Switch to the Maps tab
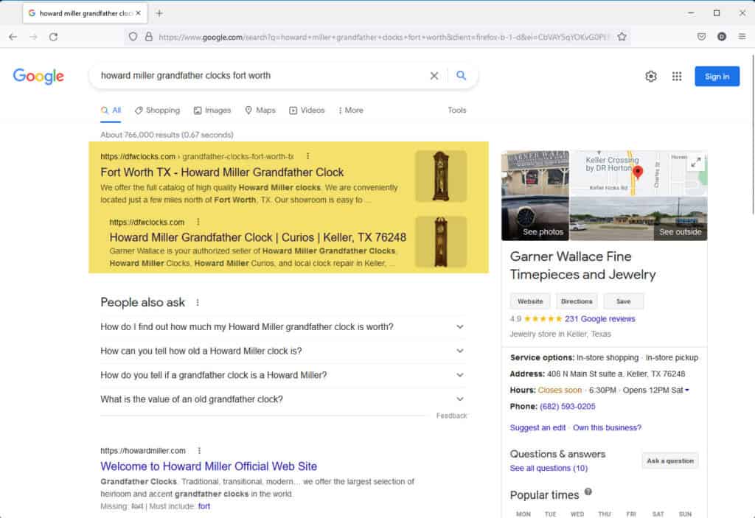Screen dimensions: 755x518 (x=260, y=111)
